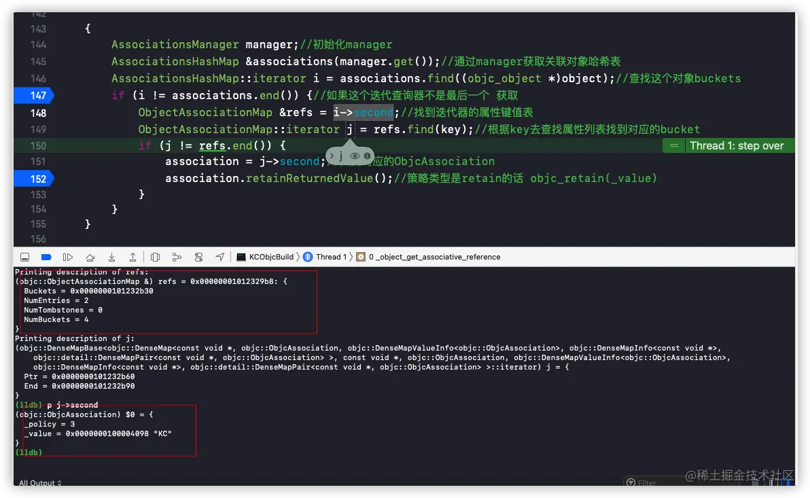Viewport: 810px width, 498px height.
Task: Click the Thread 1: step over annotation
Action: click(737, 145)
